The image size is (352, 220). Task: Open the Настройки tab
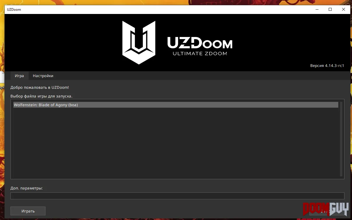coord(43,76)
